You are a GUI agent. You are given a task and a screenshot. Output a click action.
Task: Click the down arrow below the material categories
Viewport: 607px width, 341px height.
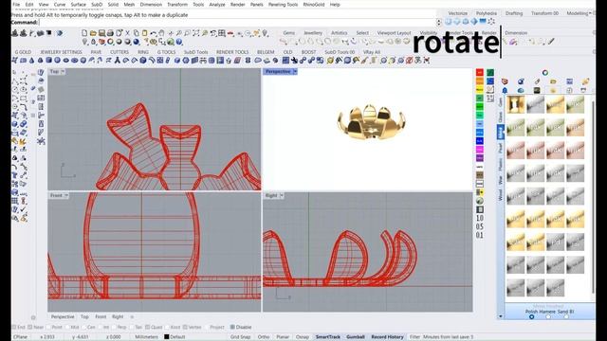[x=500, y=316]
